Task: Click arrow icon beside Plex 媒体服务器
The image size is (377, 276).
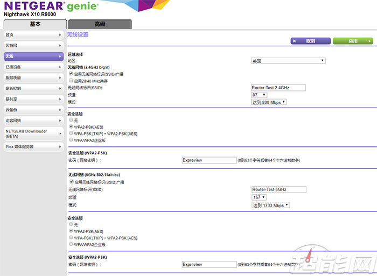Action: tap(60, 147)
